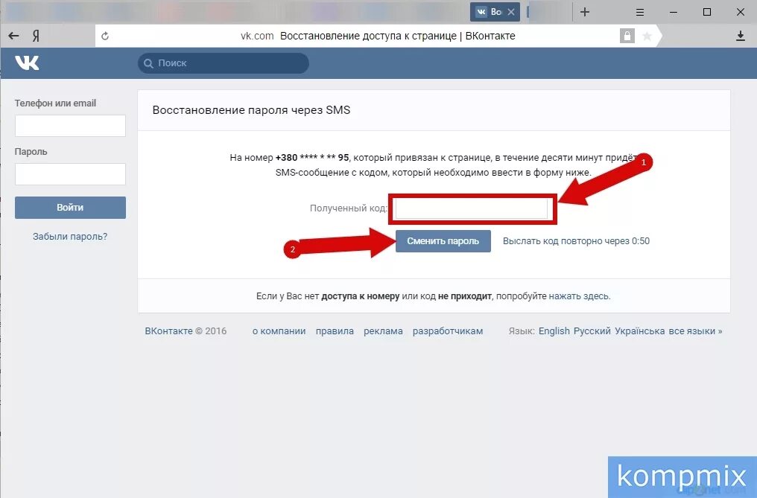
Task: Click the magnifier icon in Поиск field
Action: (149, 63)
